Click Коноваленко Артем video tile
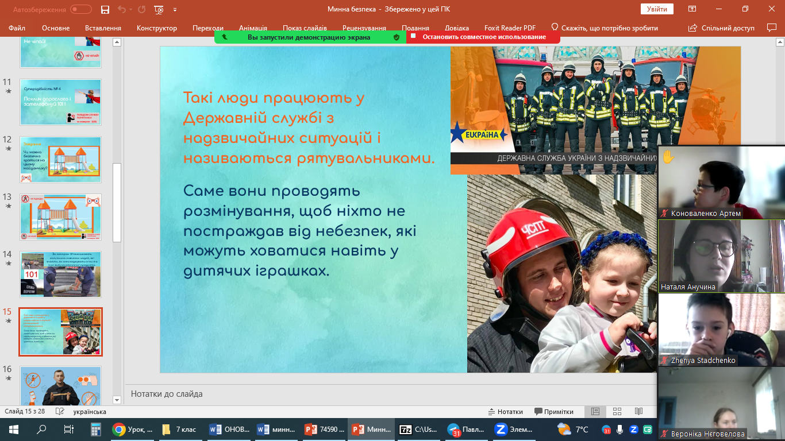 tap(721, 182)
